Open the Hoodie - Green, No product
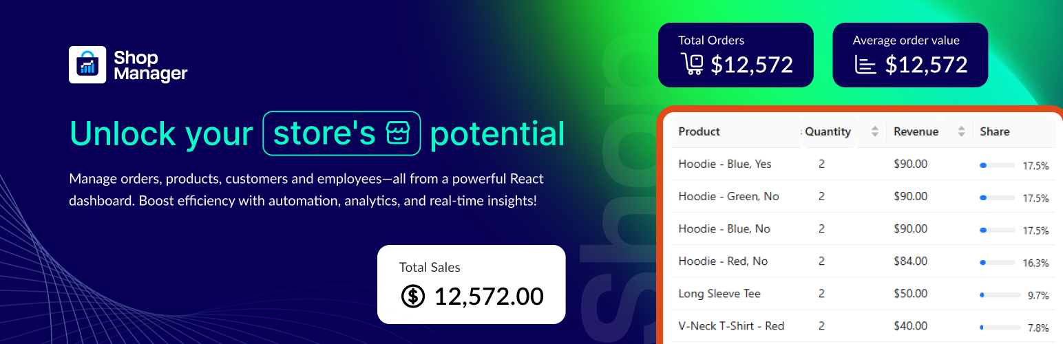The image size is (1063, 344). click(x=728, y=197)
